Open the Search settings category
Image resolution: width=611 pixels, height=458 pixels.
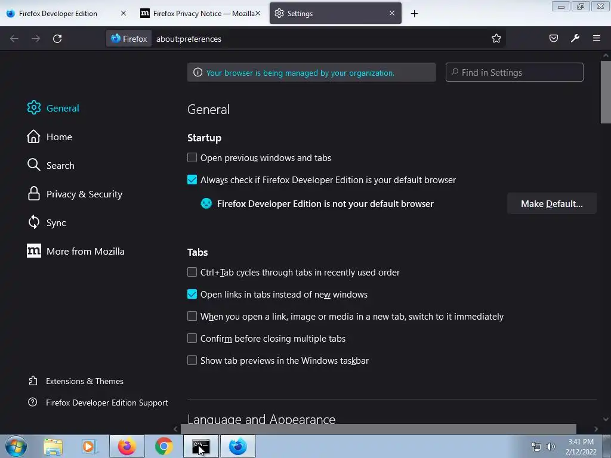[x=60, y=165]
